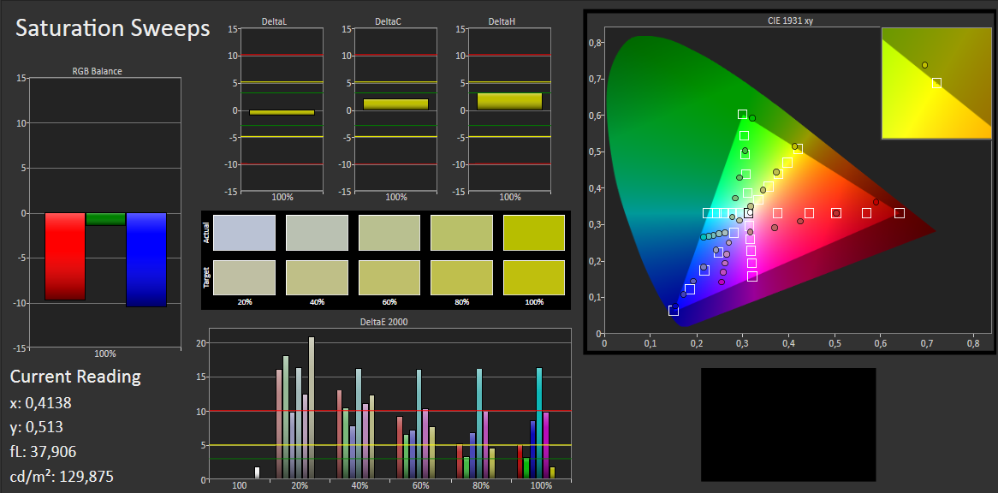Image resolution: width=998 pixels, height=493 pixels.
Task: Click the yellow bar in DeltaC chart
Action: [395, 104]
